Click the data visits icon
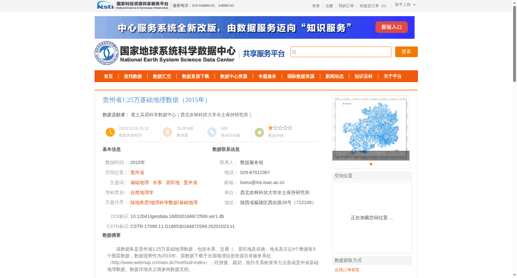This screenshot has width=517, height=278. coord(212,132)
